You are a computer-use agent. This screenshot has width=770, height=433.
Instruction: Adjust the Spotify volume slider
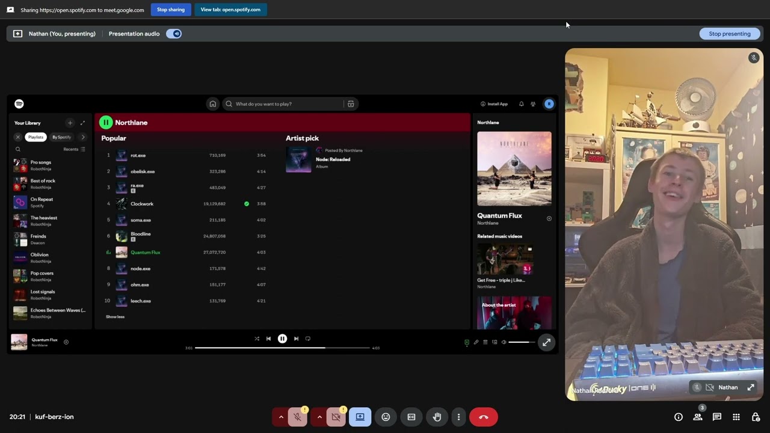pyautogui.click(x=522, y=342)
